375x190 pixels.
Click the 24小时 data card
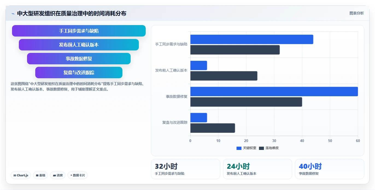[257, 169]
